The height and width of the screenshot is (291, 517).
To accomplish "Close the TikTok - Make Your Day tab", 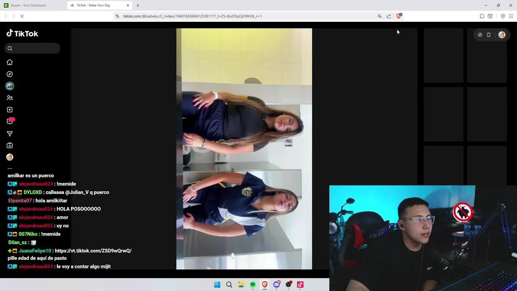I will coord(128,5).
